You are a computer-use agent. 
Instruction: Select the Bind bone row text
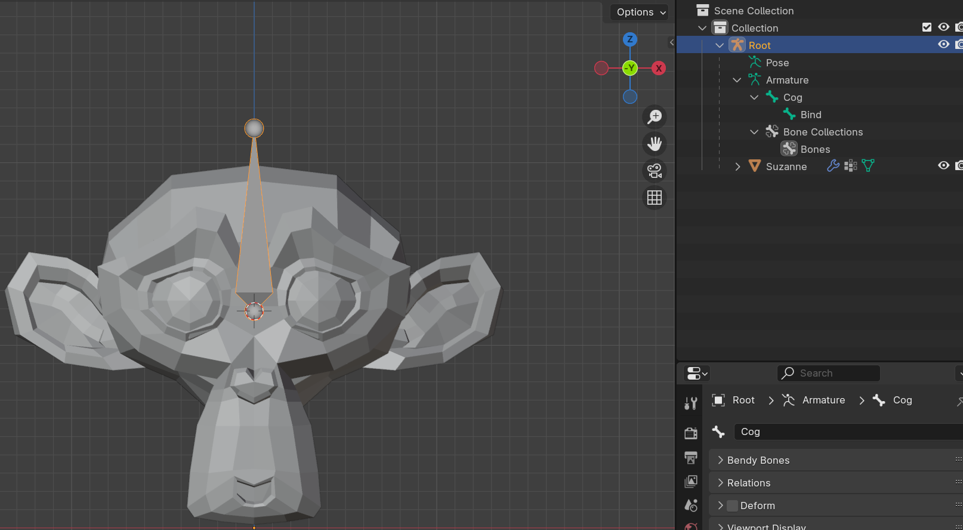(x=811, y=115)
